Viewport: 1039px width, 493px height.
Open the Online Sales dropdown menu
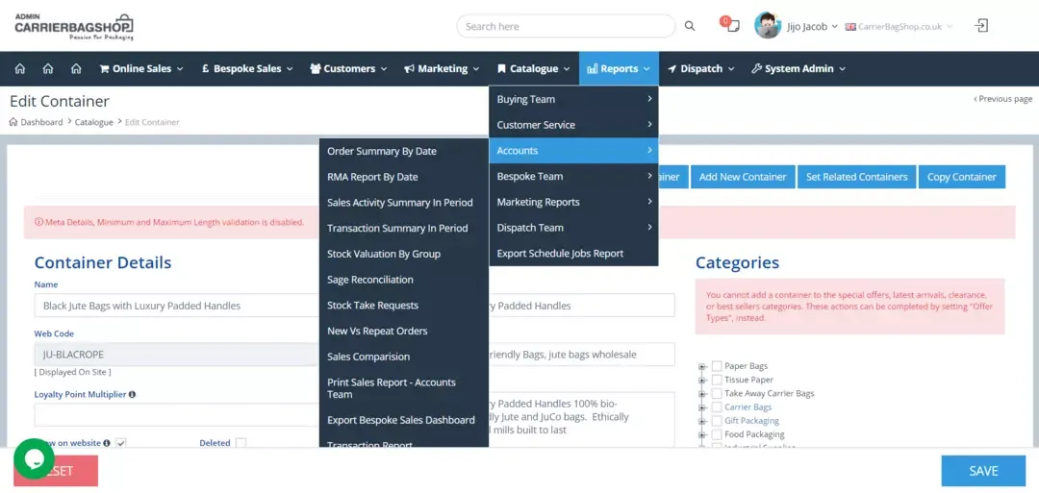pyautogui.click(x=141, y=68)
